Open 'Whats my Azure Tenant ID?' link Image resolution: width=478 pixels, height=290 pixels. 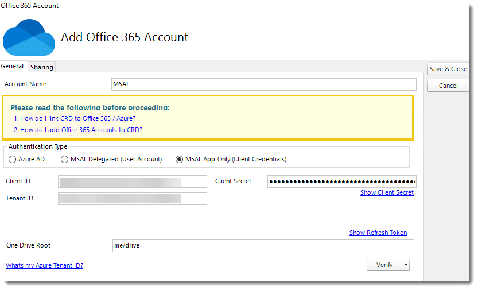44,265
